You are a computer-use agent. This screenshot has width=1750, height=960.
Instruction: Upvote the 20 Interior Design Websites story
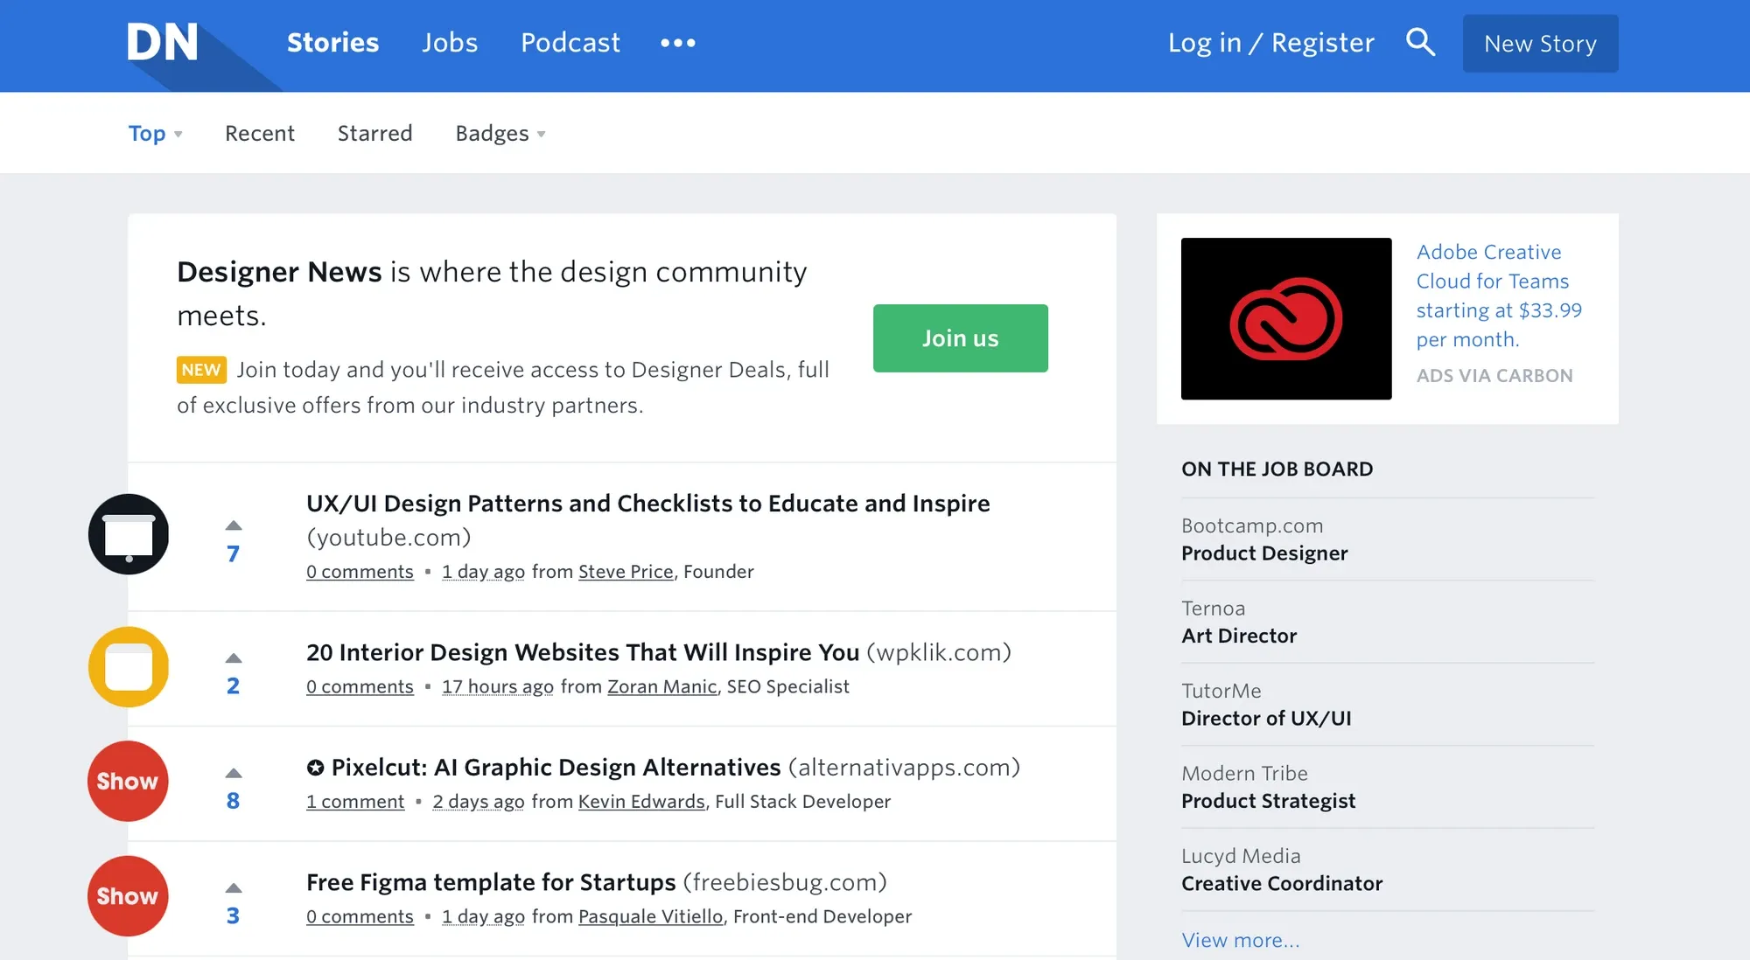coord(234,657)
